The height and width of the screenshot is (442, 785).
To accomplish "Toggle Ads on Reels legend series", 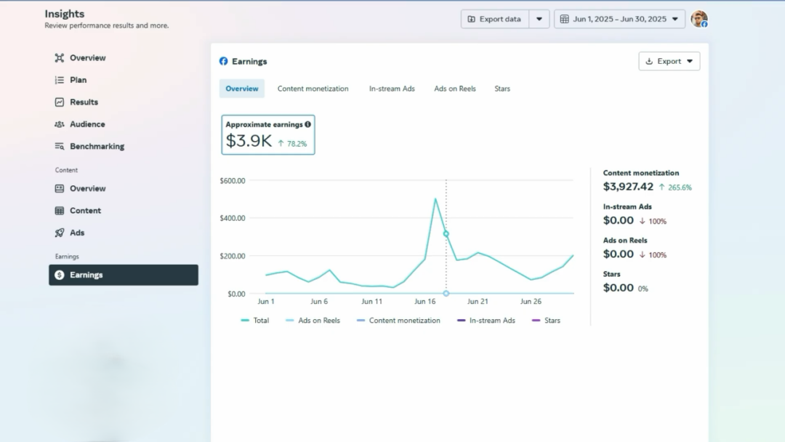I will (313, 321).
